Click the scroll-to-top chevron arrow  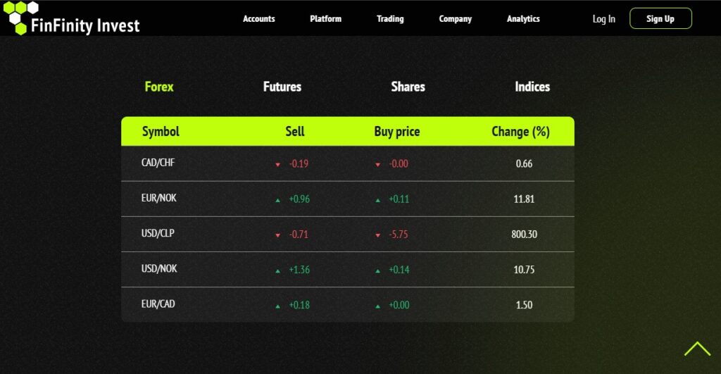(x=697, y=349)
